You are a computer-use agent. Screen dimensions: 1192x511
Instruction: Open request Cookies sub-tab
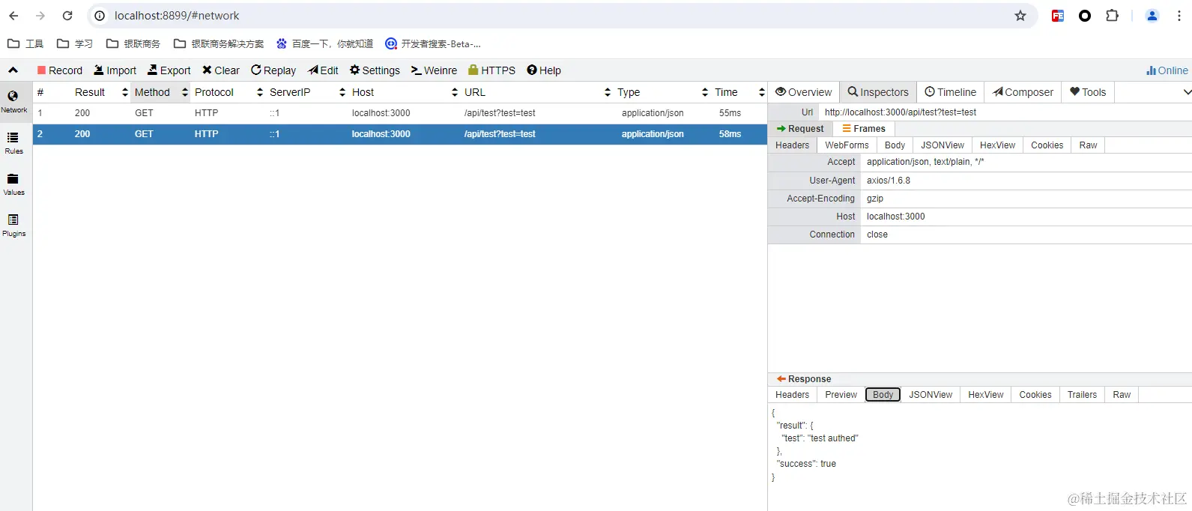coord(1047,145)
